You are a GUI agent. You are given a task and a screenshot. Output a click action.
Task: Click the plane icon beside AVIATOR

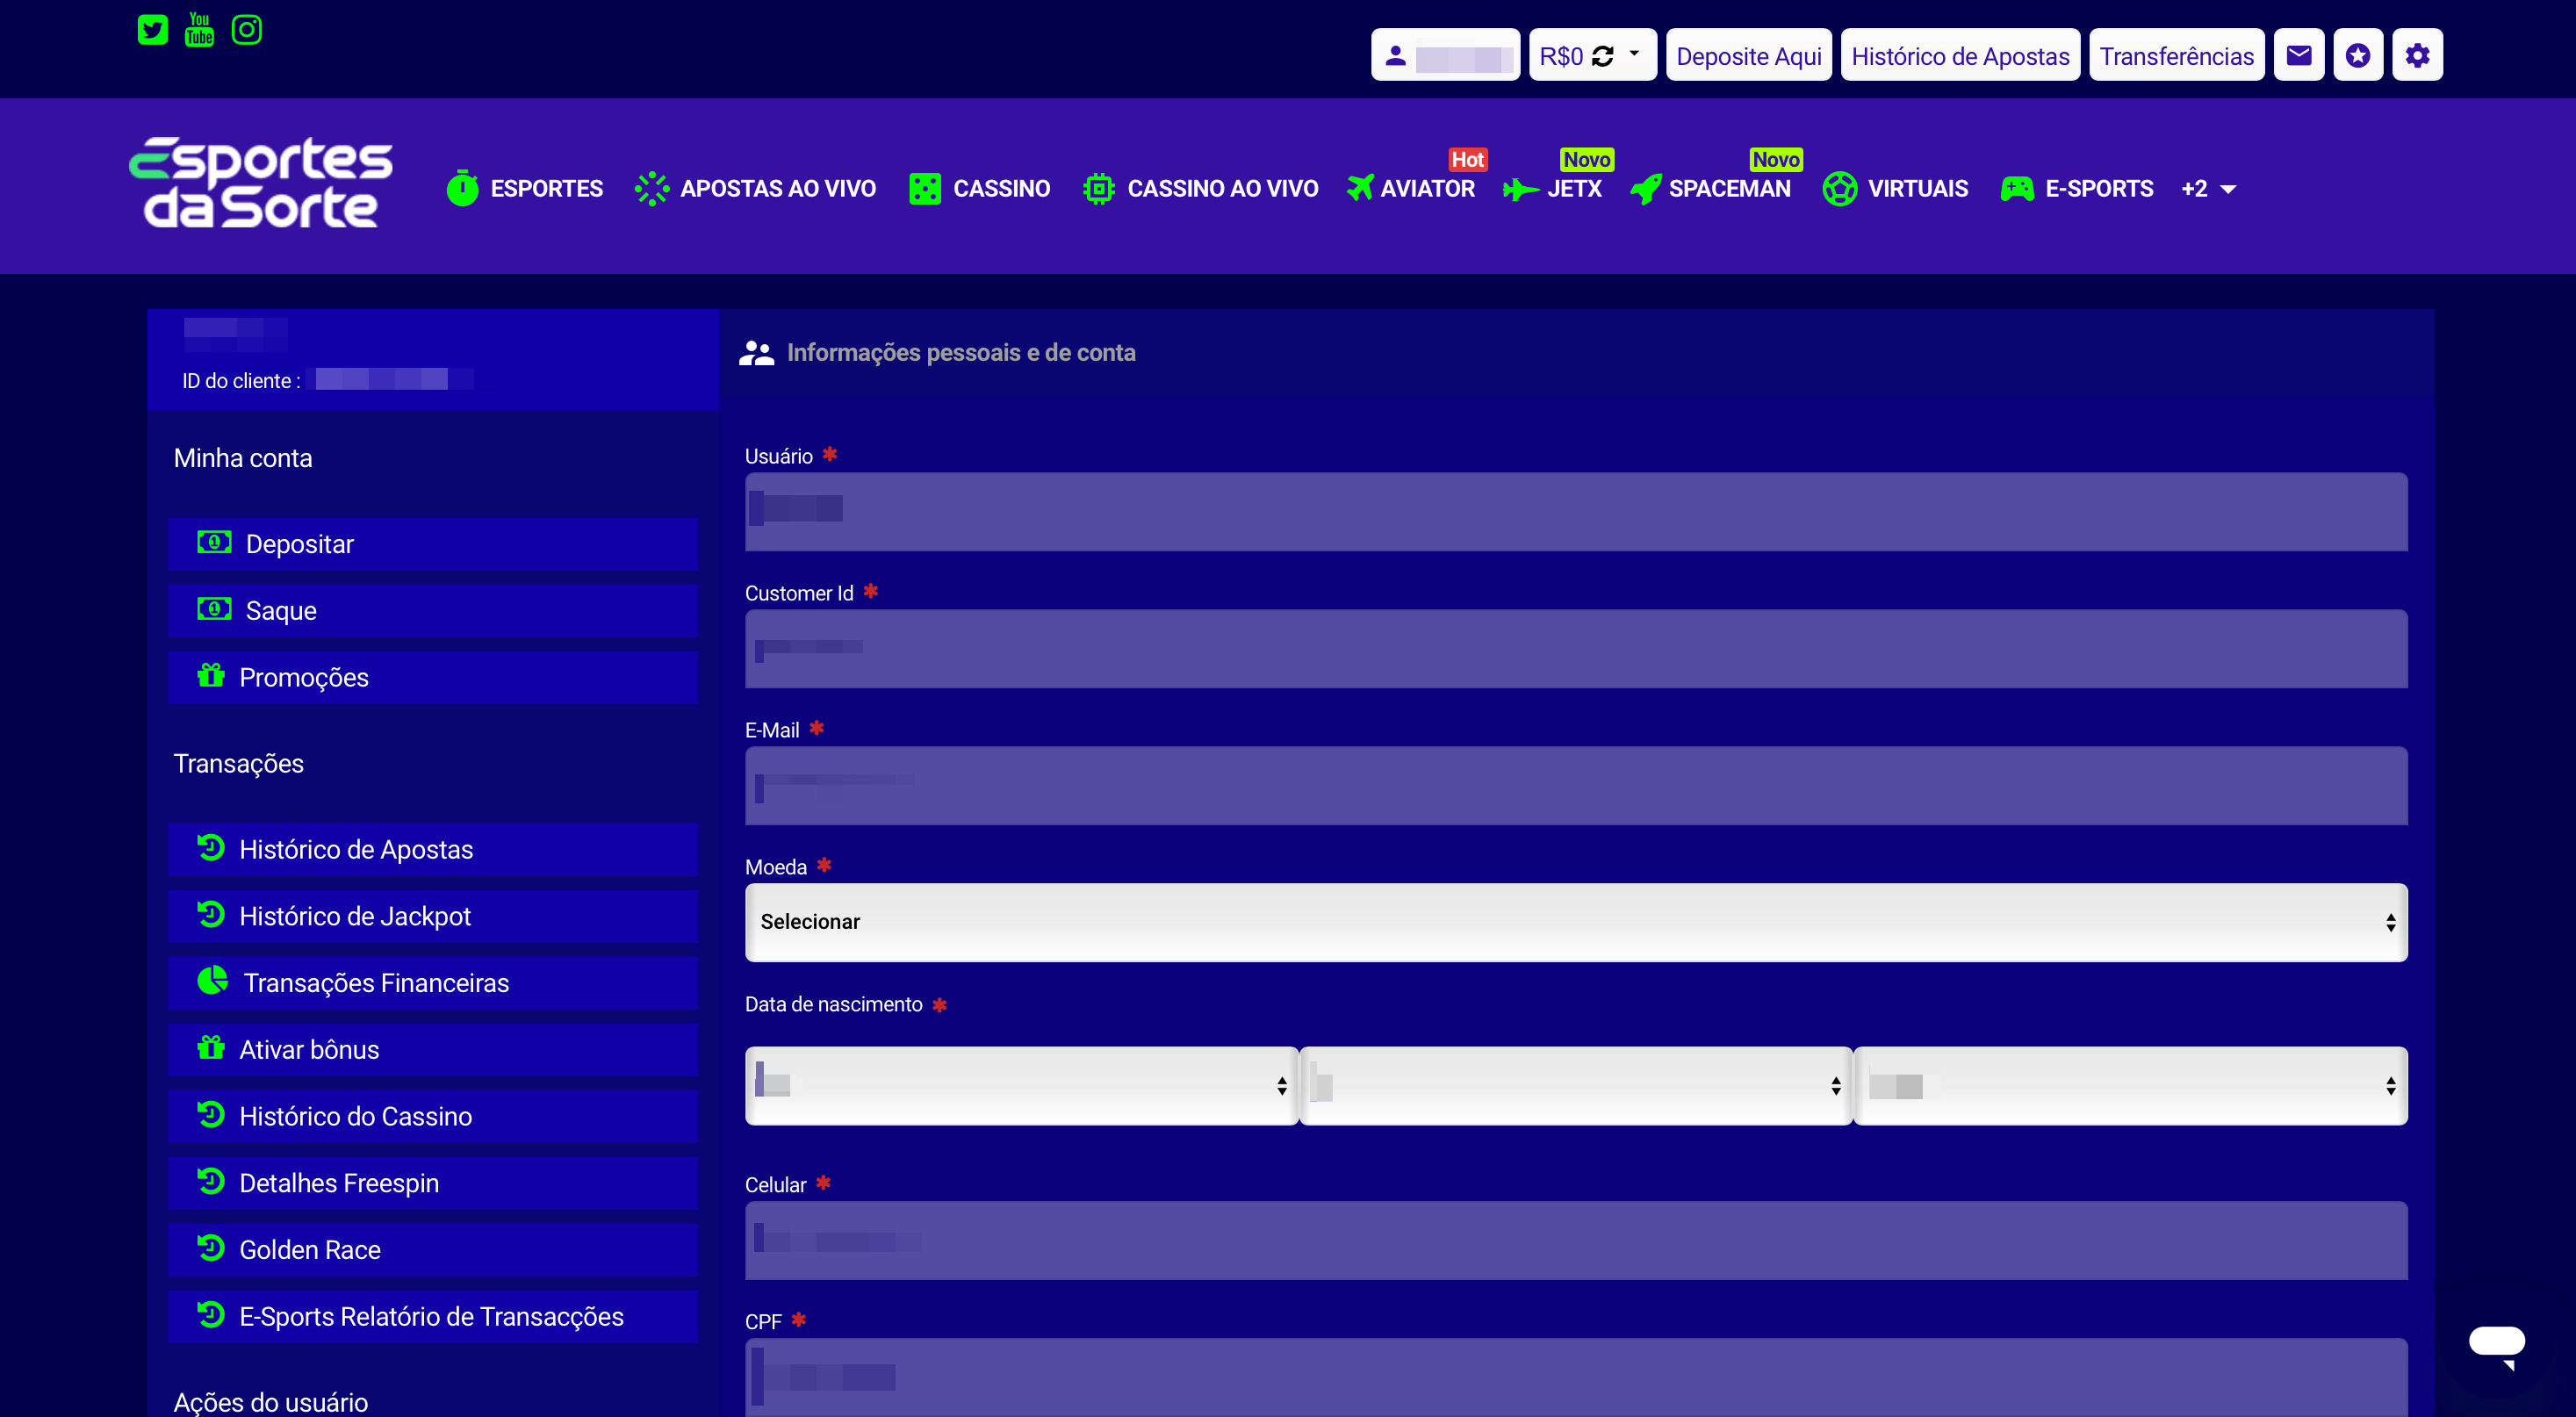[x=1360, y=188]
